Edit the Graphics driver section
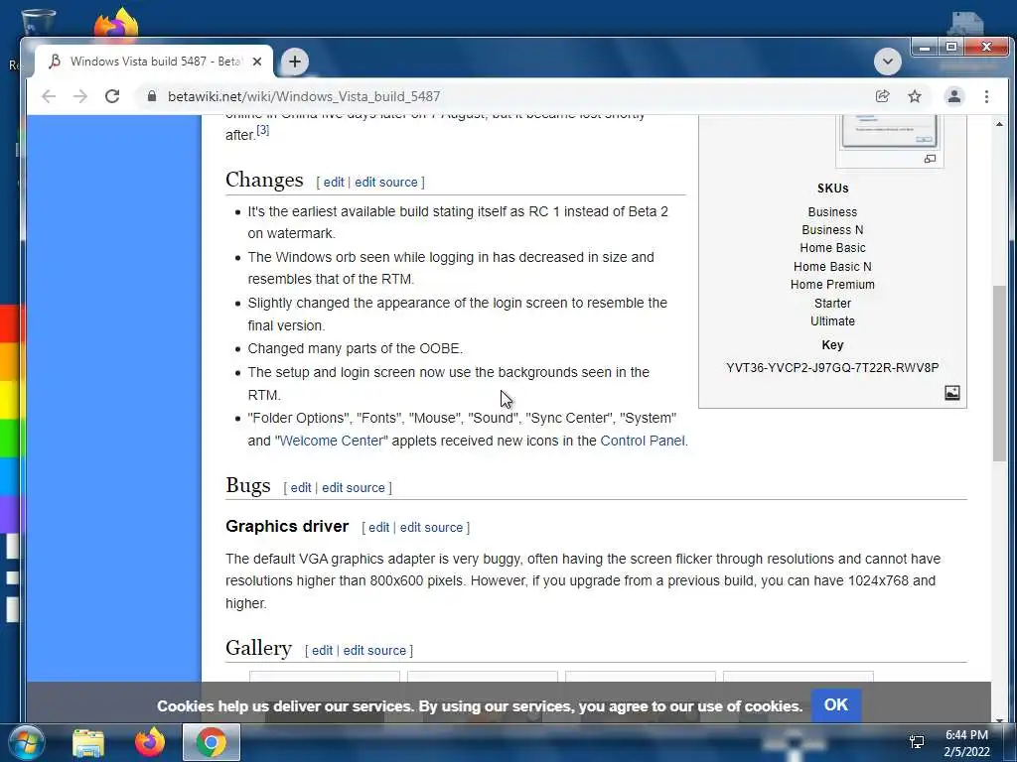This screenshot has width=1017, height=762. (x=378, y=528)
